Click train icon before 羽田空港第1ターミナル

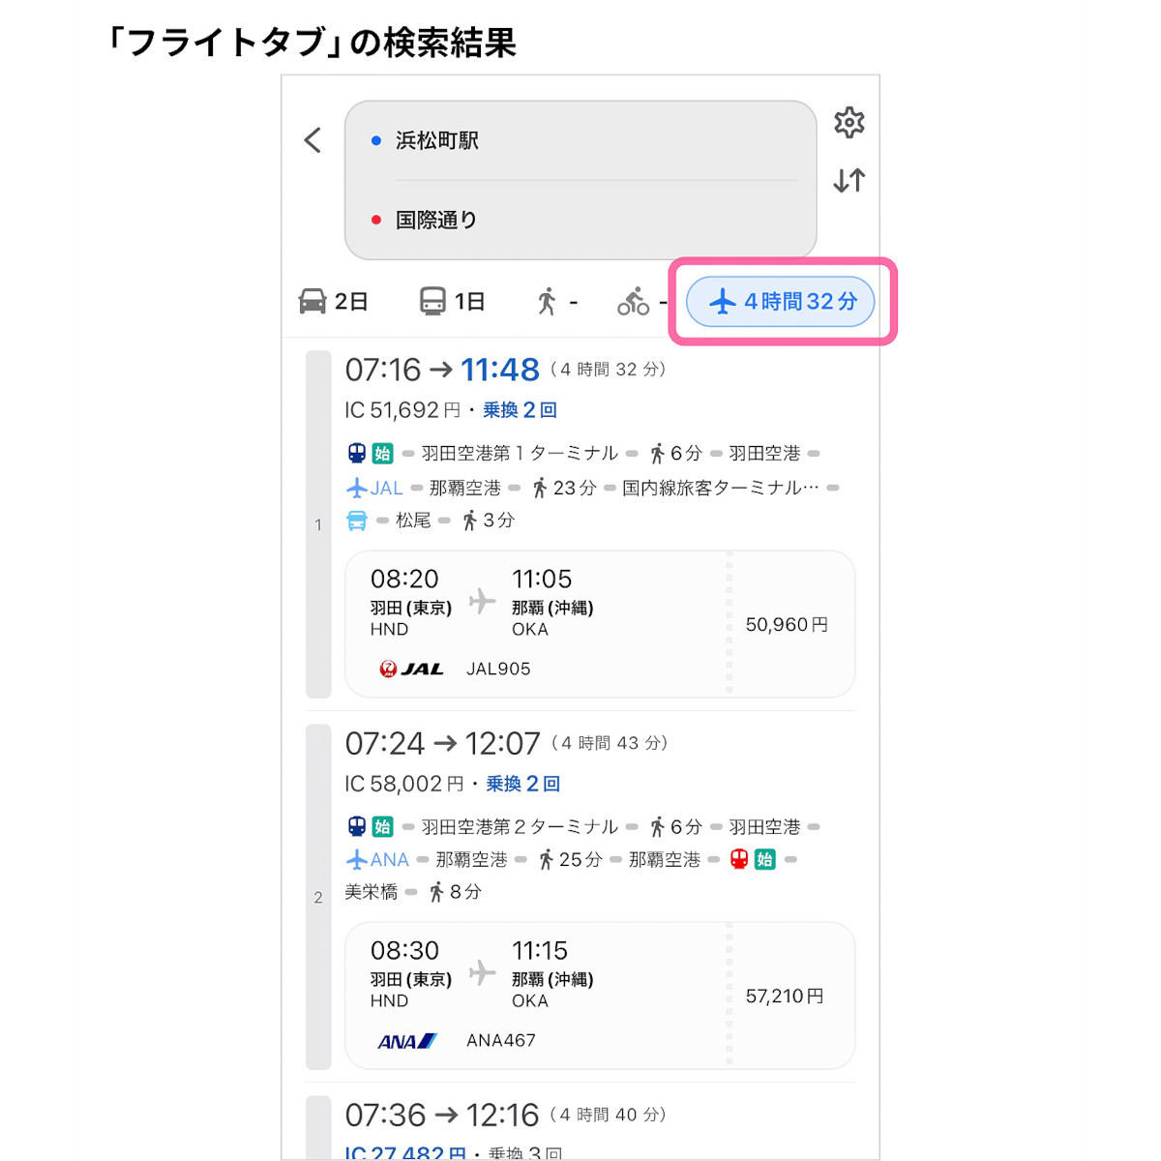coord(357,453)
